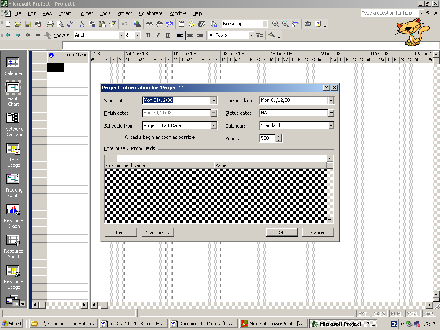The height and width of the screenshot is (330, 440).
Task: Open the Edit menu
Action: pyautogui.click(x=32, y=13)
